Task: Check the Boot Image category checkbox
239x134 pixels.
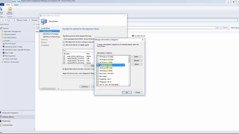Action: click(x=98, y=76)
